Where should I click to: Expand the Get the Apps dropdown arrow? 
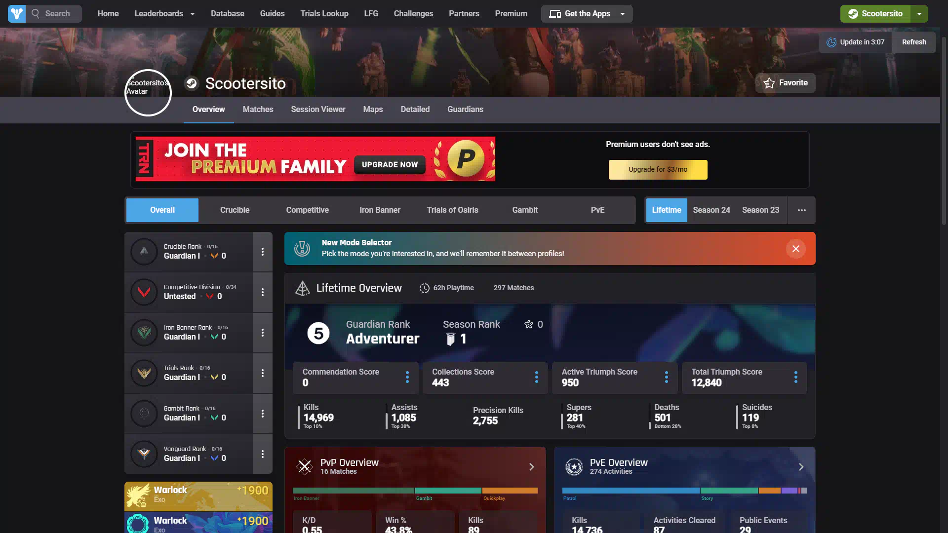(x=623, y=14)
